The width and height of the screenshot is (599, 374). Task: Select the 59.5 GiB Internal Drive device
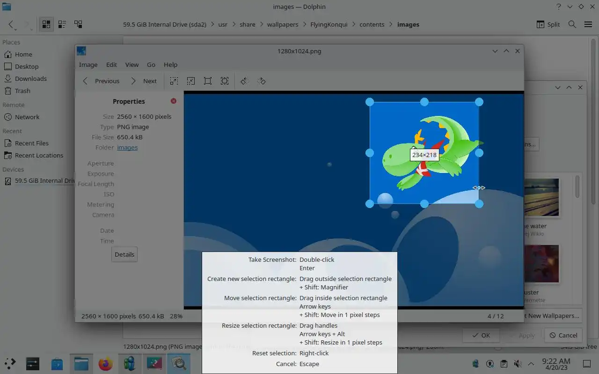tap(39, 180)
